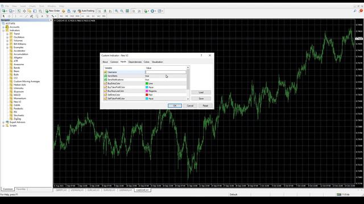Toggle the Terminal toolbar icon

[x=35, y=11]
